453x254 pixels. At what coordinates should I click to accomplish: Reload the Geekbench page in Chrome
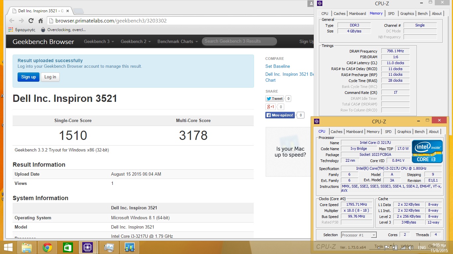[31, 21]
